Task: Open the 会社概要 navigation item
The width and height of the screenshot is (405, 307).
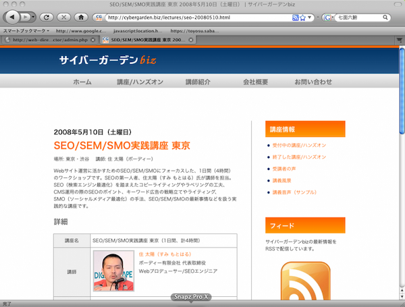Action: 255,82
